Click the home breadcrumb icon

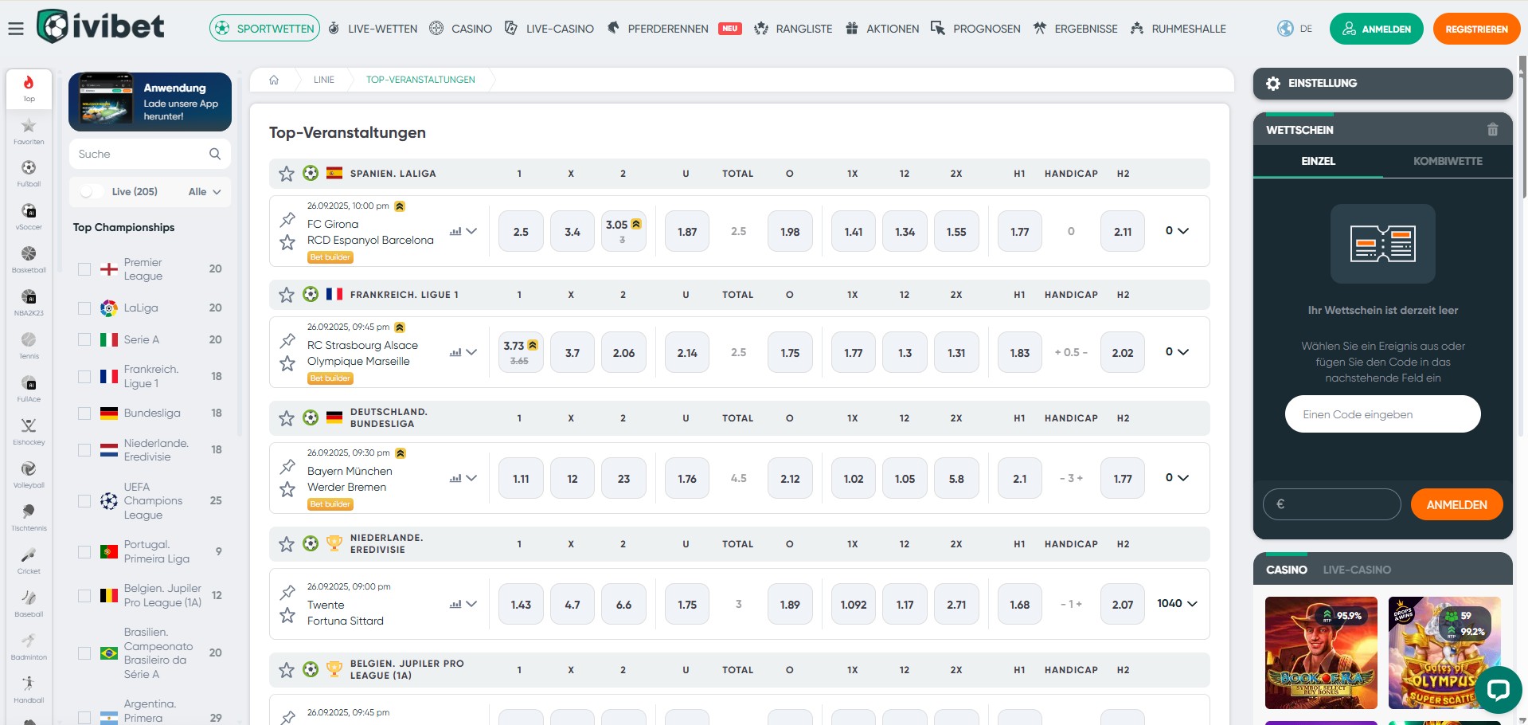(274, 80)
